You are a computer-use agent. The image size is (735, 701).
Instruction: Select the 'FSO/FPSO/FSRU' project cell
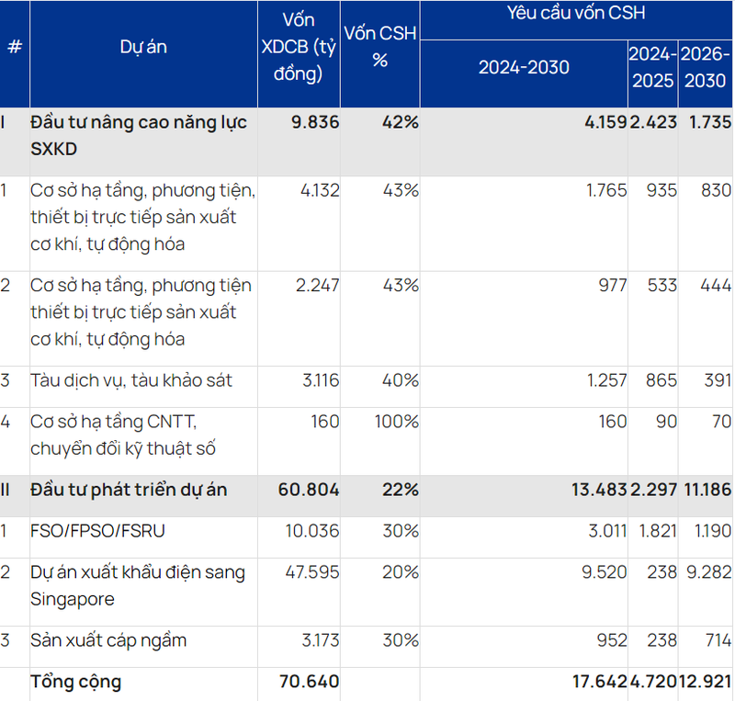coord(97,531)
